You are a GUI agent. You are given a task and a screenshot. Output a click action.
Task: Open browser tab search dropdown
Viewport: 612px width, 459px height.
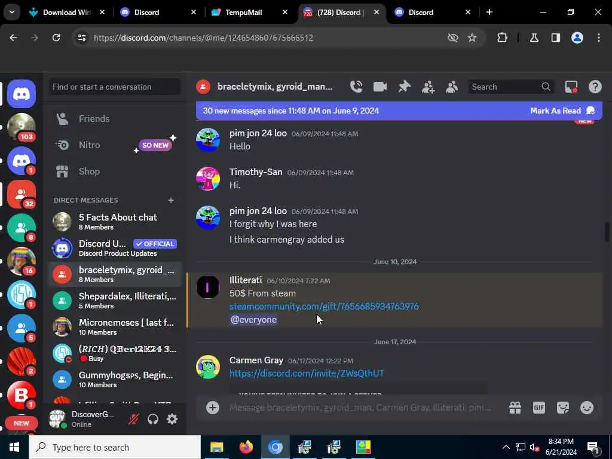point(12,12)
